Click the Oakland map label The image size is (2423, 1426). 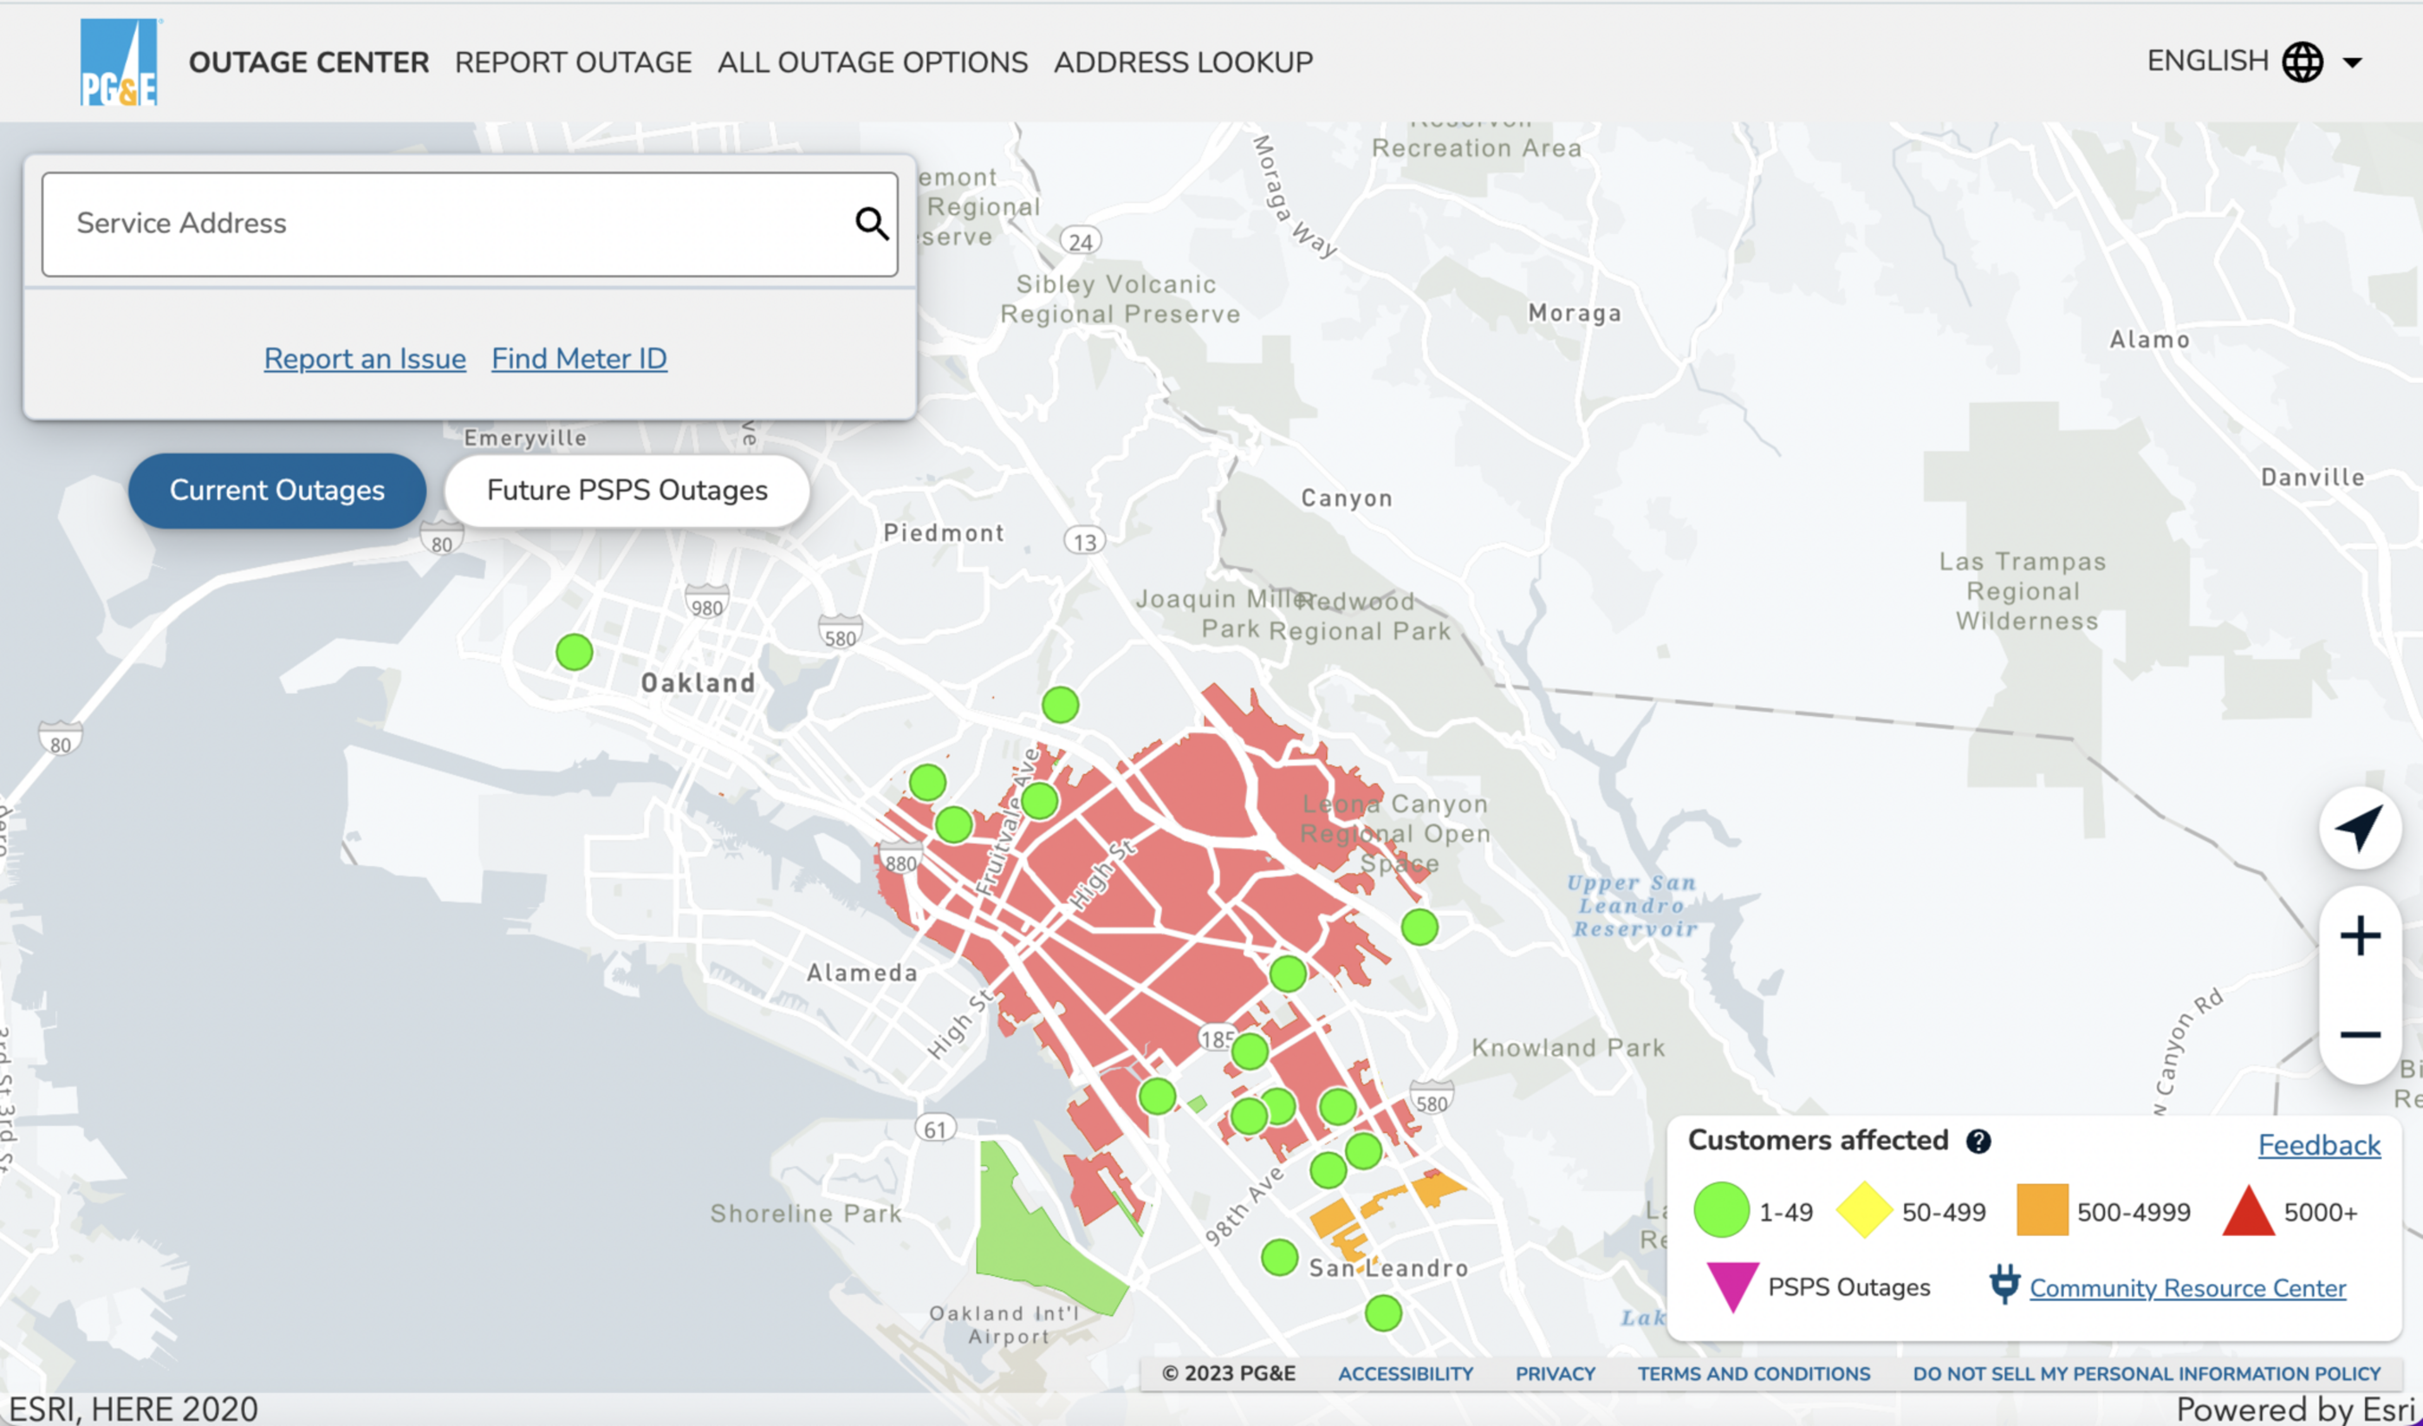(x=698, y=682)
